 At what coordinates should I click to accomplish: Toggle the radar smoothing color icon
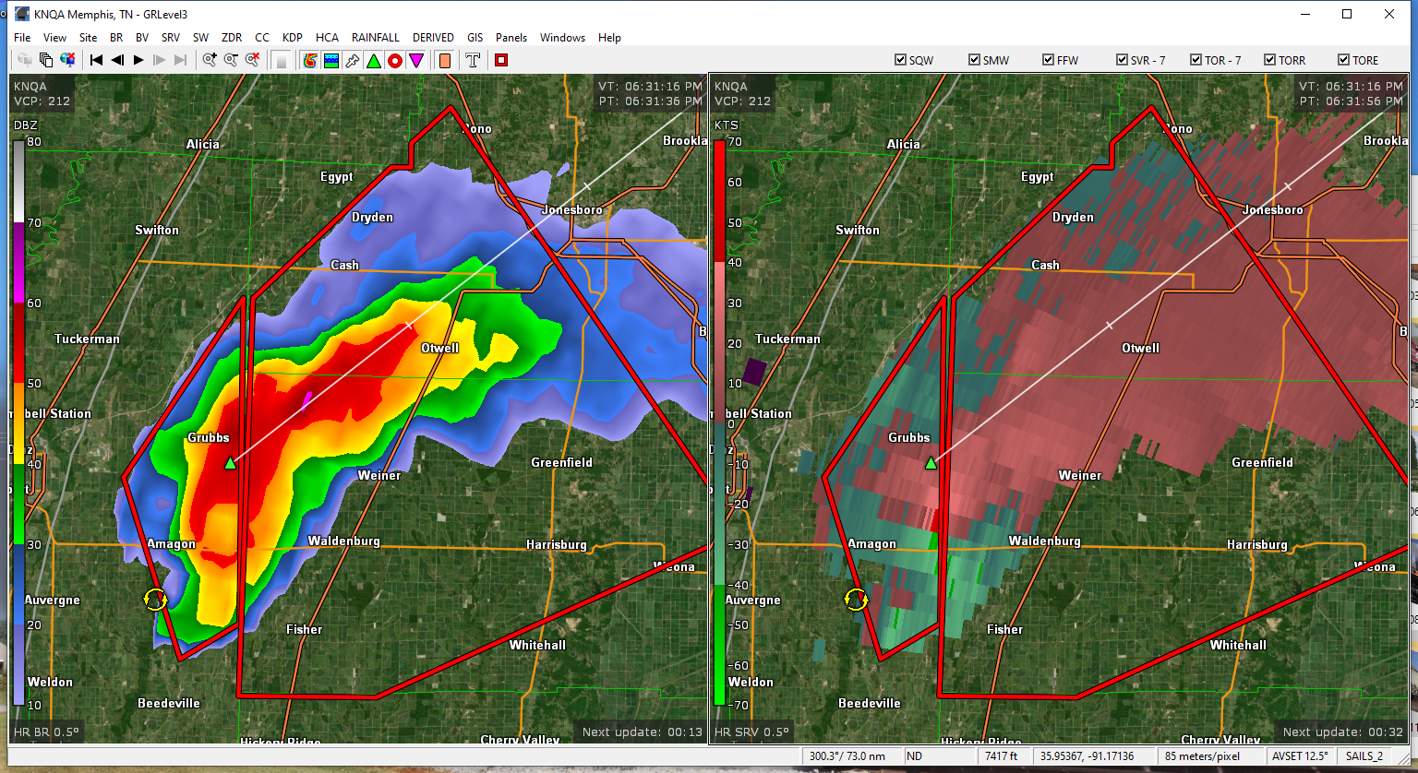click(310, 60)
